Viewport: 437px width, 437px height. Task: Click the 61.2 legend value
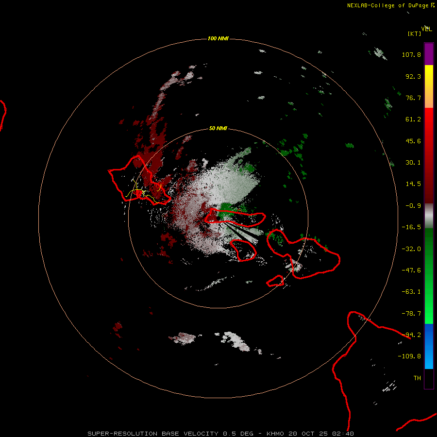[x=413, y=119]
